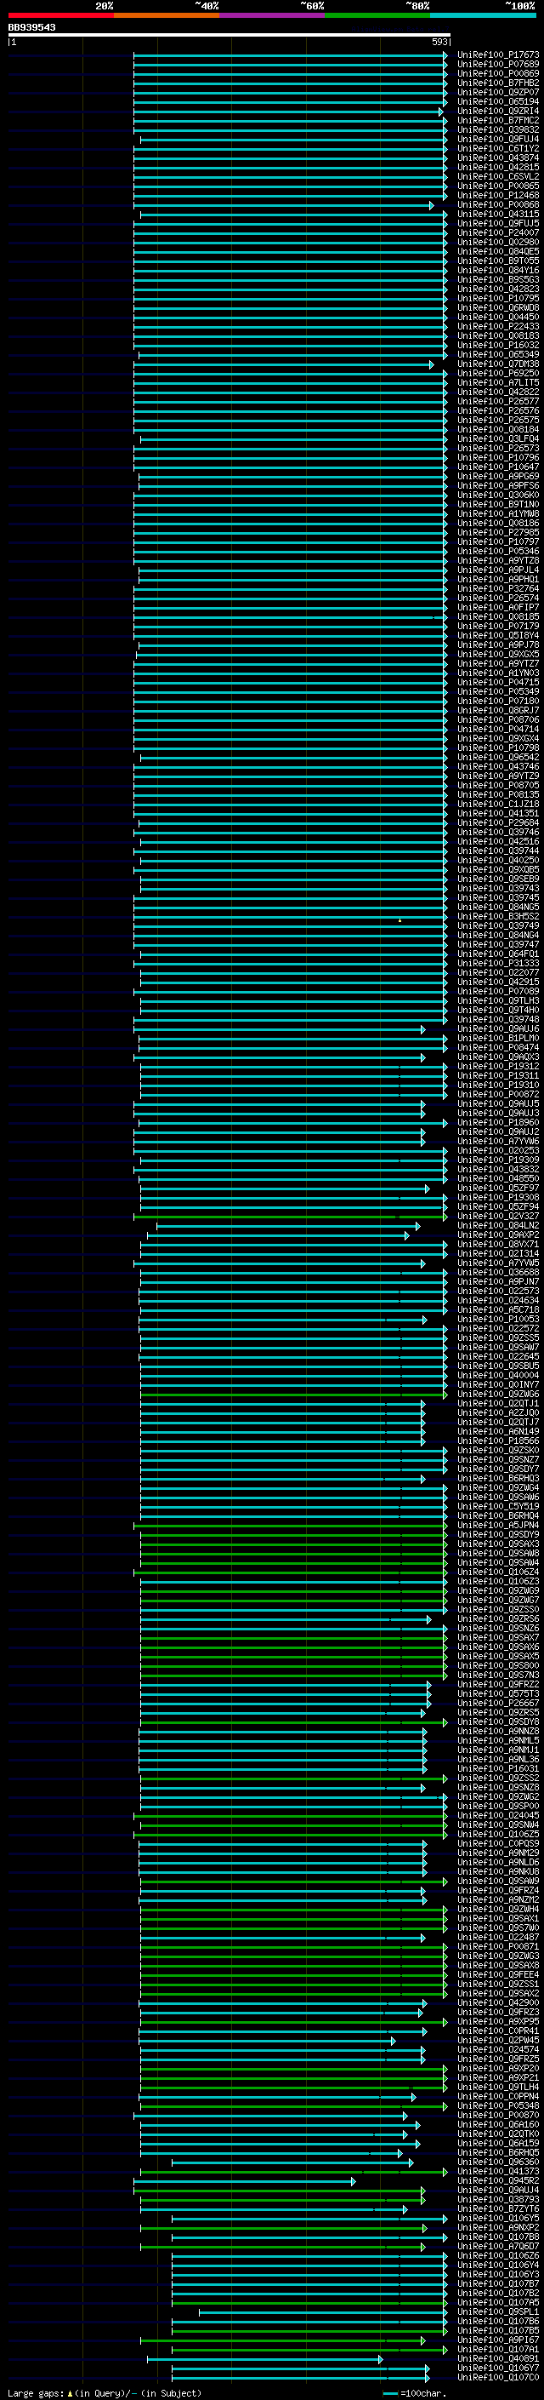Click alignment arrowhead for UniRef100_Q2PW45

[394, 2042]
